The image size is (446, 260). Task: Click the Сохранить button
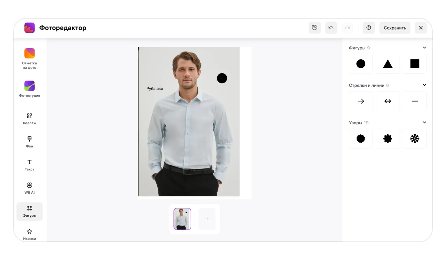coord(395,28)
